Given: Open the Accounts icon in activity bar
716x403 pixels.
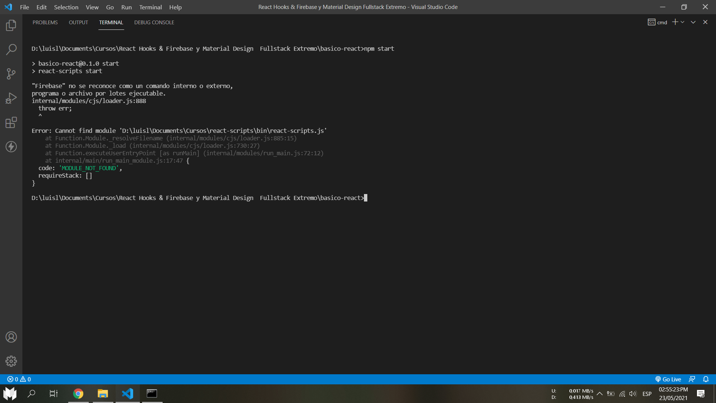Looking at the screenshot, I should click(x=11, y=337).
